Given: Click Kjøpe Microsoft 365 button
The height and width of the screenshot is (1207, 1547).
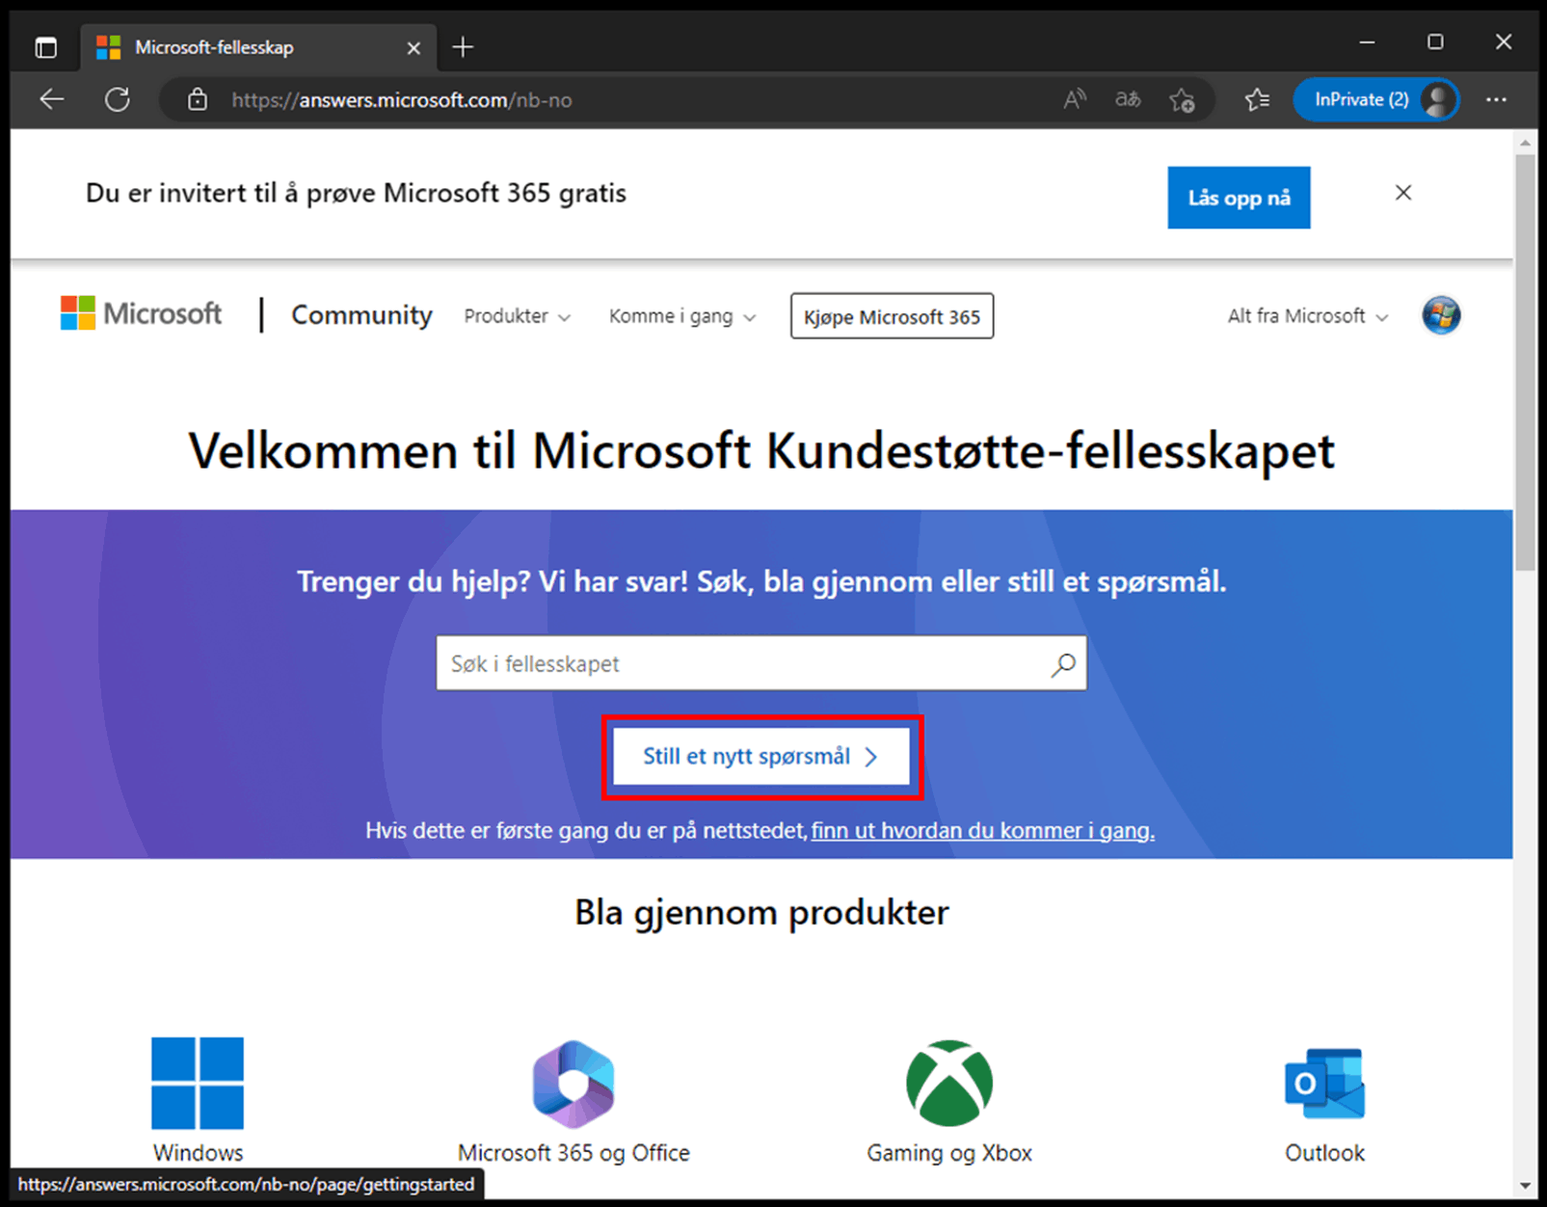Looking at the screenshot, I should 892,316.
